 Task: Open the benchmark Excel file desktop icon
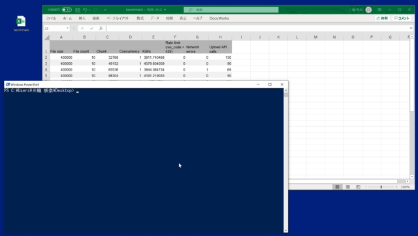pyautogui.click(x=21, y=24)
